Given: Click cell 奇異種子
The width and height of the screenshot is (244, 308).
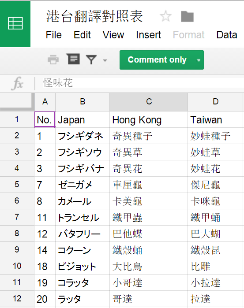Looking at the screenshot, I should click(x=149, y=136).
